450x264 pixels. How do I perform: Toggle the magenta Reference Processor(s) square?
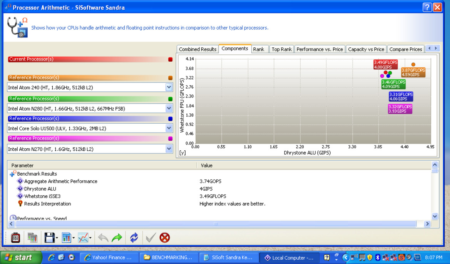170,138
